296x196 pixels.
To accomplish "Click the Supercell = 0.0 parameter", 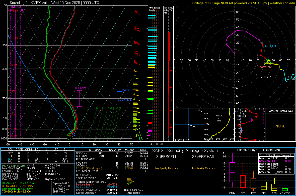I will pos(61,183).
